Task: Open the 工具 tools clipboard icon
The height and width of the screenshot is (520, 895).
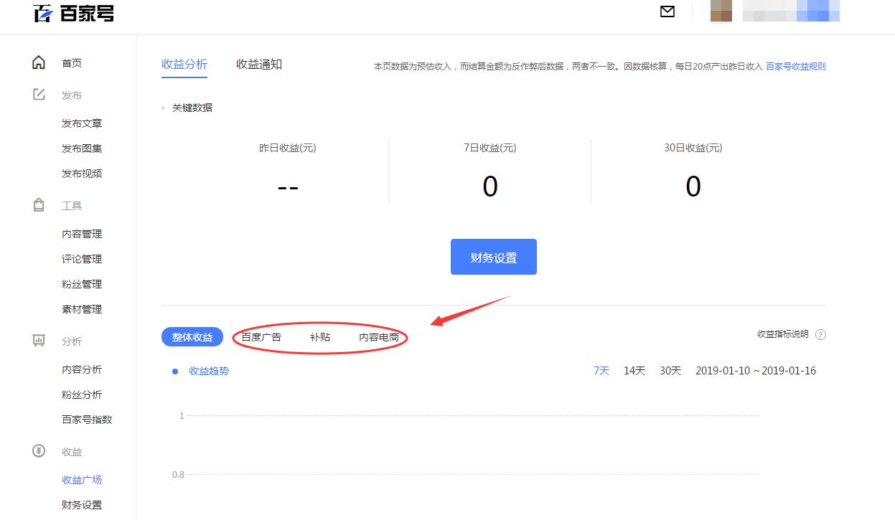Action: [39, 205]
